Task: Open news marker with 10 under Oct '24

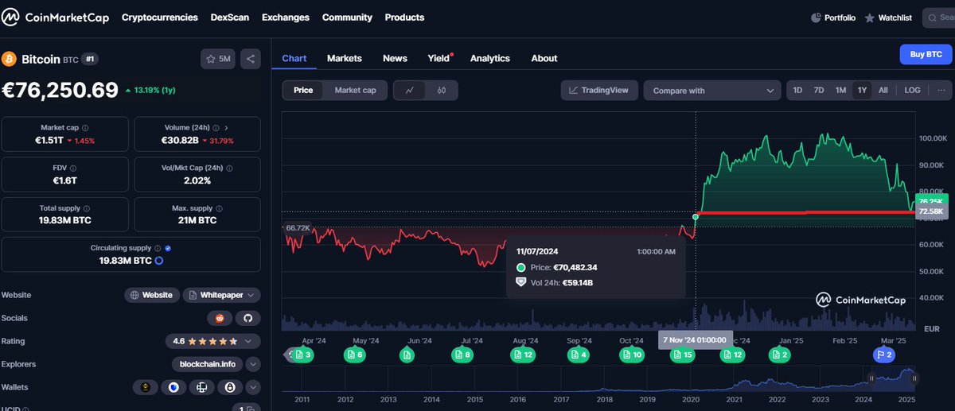Action: tap(632, 355)
